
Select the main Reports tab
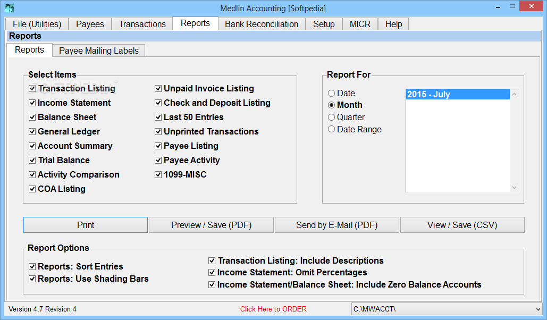pos(196,23)
